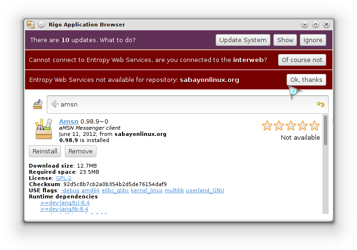The width and height of the screenshot is (357, 250).
Task: Click the Update System button
Action: click(x=243, y=40)
